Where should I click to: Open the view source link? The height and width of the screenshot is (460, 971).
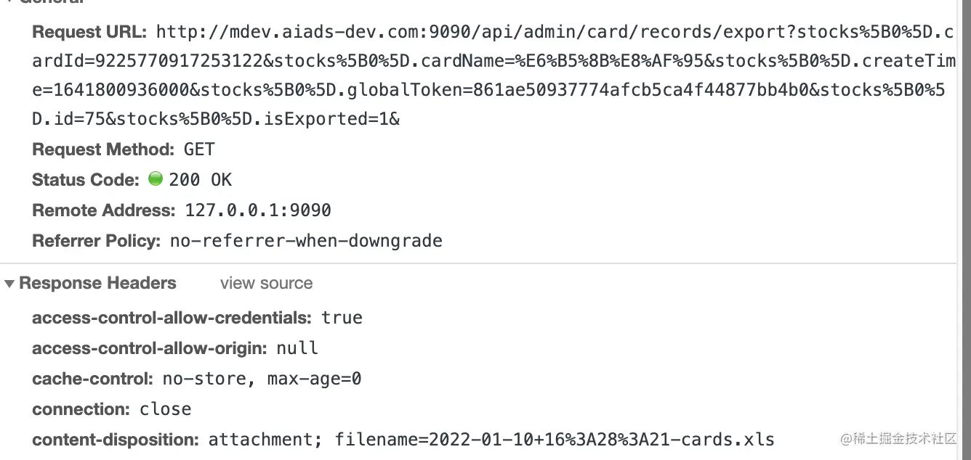267,283
